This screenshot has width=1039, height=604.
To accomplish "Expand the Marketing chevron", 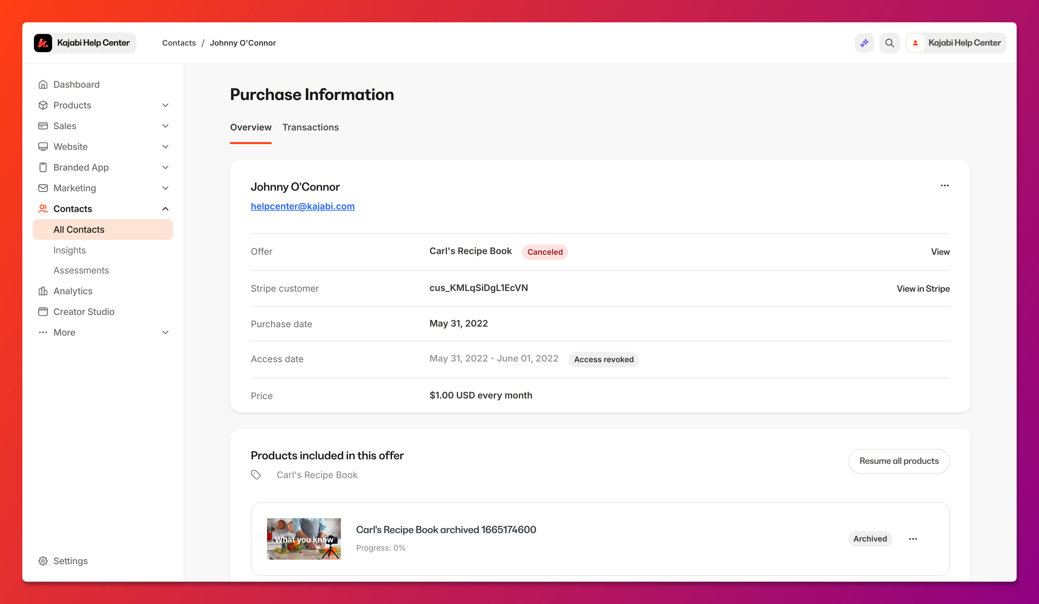I will (165, 188).
